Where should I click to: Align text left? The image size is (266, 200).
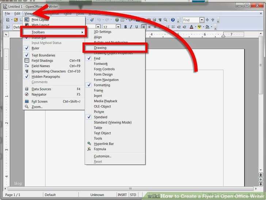pyautogui.click(x=144, y=27)
